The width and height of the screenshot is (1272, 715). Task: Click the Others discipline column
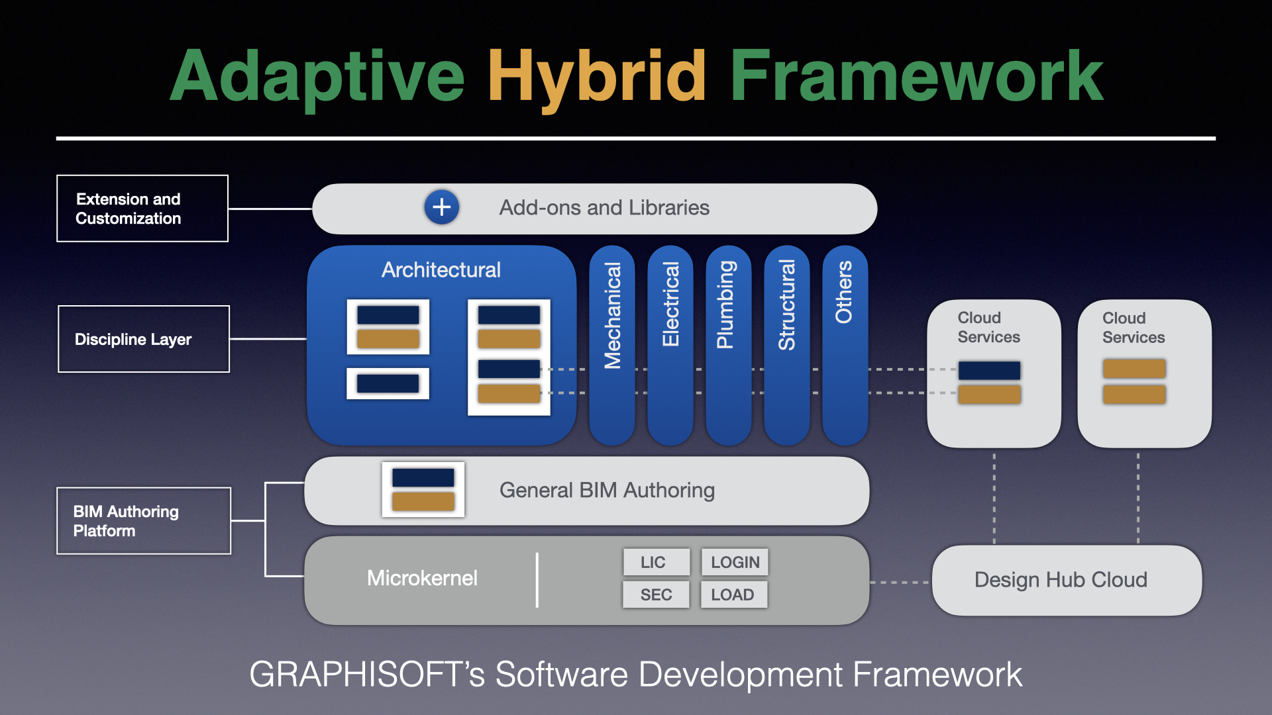[x=845, y=344]
